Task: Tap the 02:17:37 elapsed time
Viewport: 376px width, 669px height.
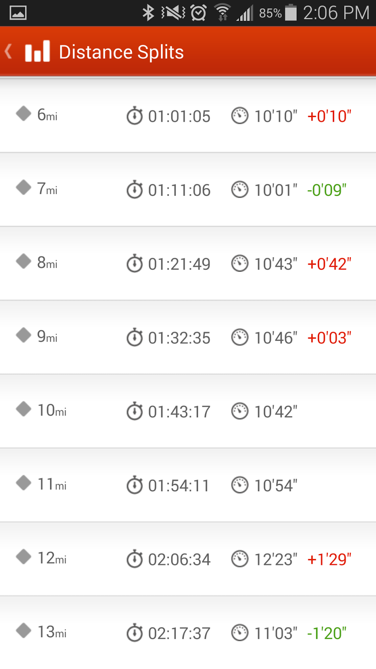Action: coord(179,633)
